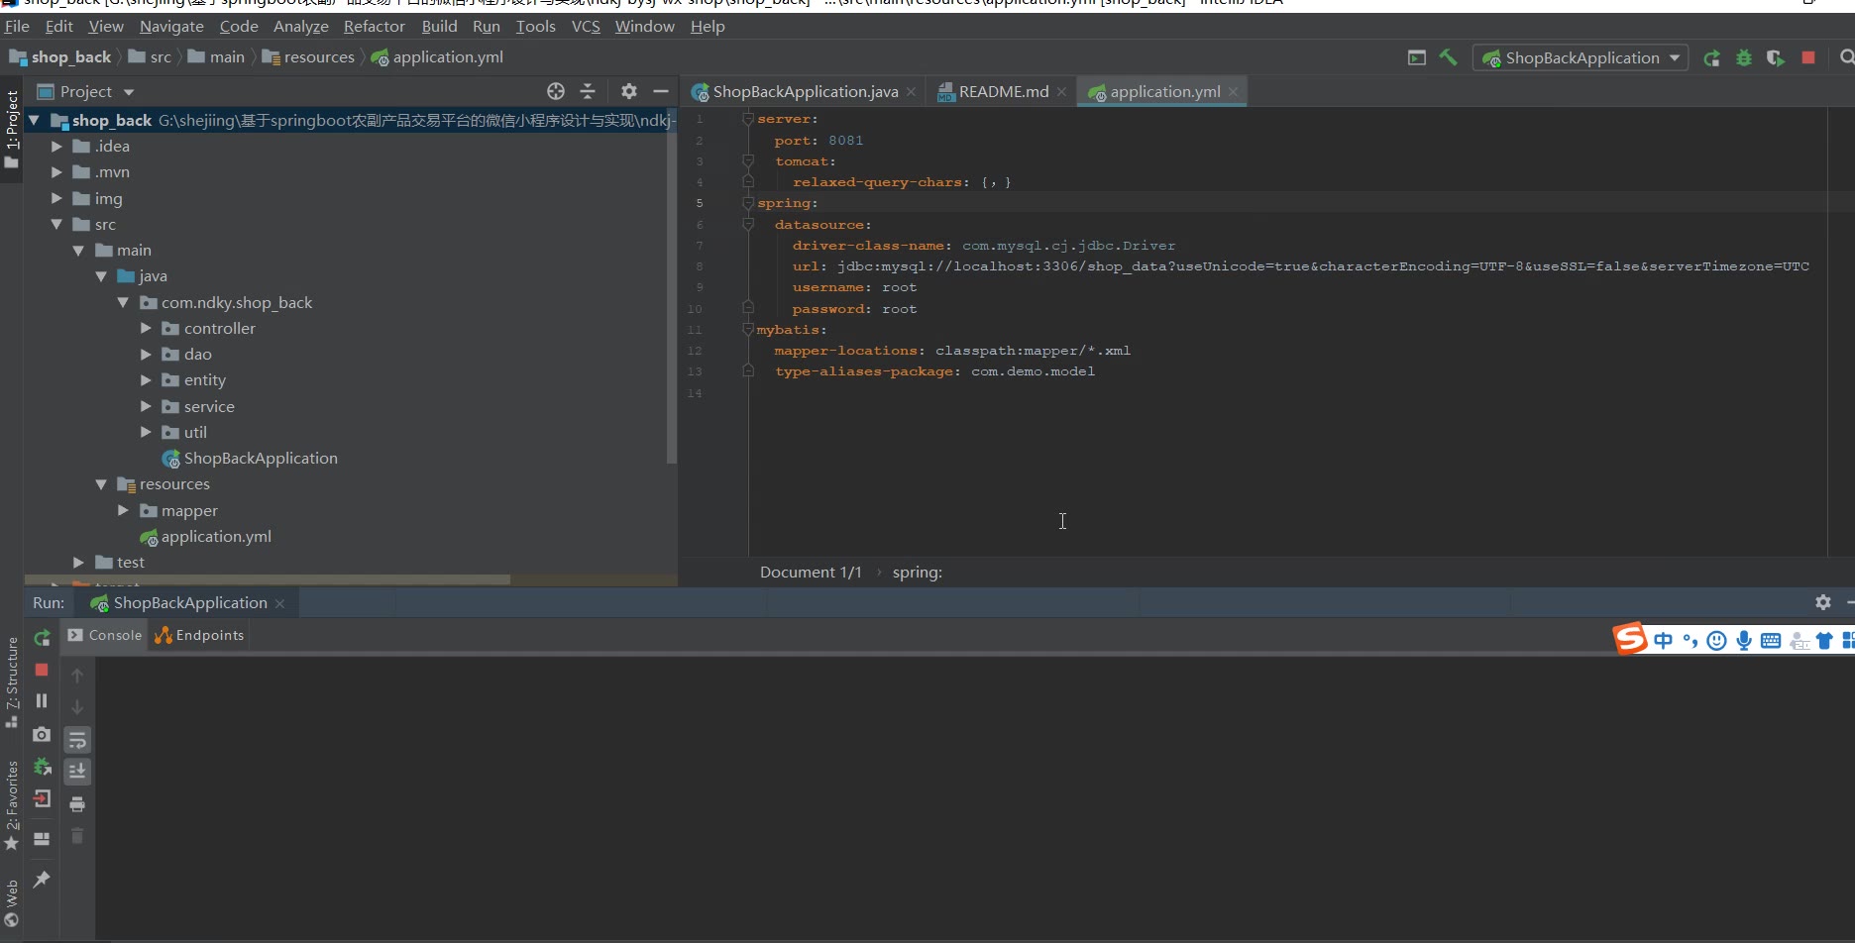
Task: Print the console output
Action: 77,803
